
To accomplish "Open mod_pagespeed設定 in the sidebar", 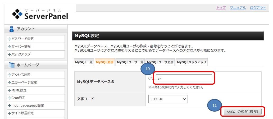I will [36, 106].
